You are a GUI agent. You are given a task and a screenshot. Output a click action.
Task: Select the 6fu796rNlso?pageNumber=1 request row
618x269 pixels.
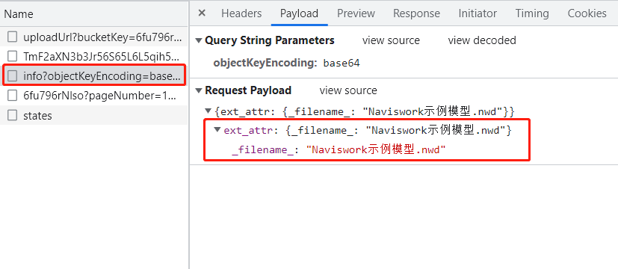click(94, 96)
